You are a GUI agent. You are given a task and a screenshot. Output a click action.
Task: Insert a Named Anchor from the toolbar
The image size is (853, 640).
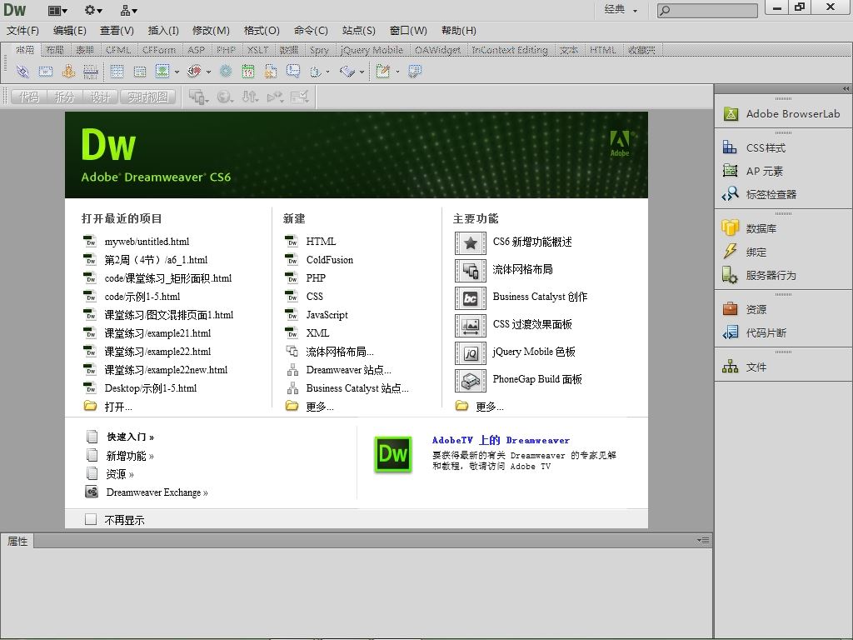tap(68, 72)
